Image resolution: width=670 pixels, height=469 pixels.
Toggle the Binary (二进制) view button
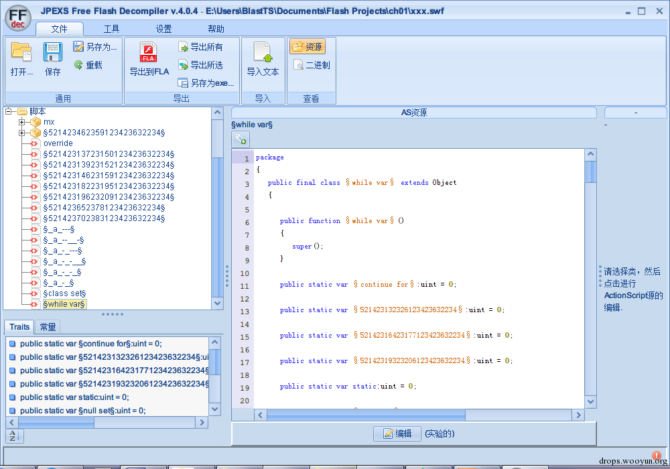[x=312, y=65]
